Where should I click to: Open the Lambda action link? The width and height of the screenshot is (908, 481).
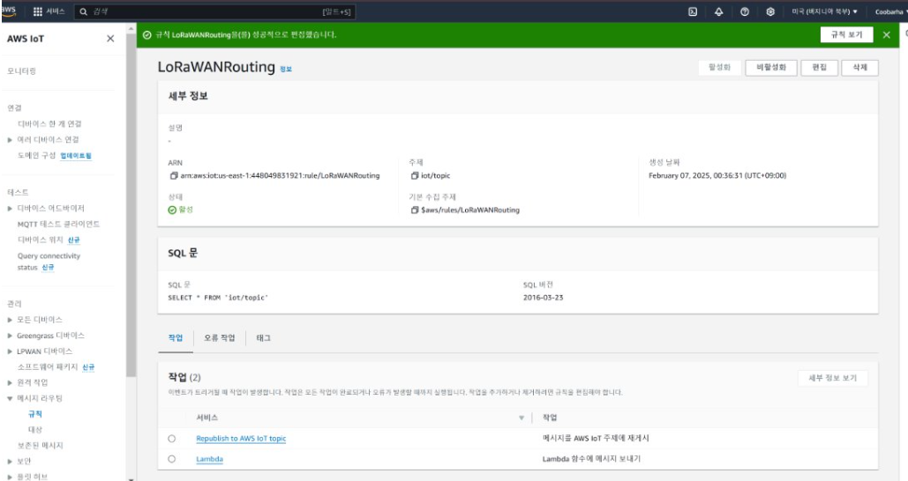click(x=210, y=459)
